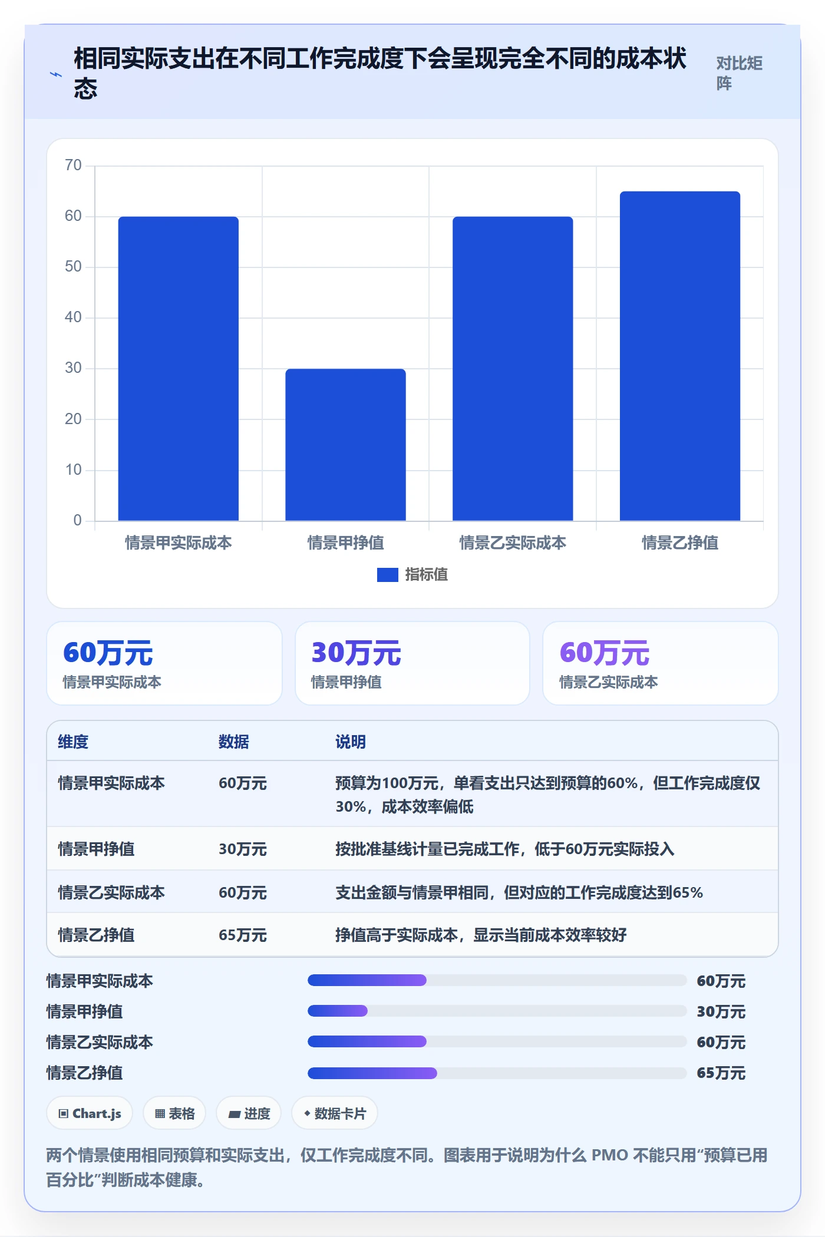Click the 情景甲挣值 cell in table
The height and width of the screenshot is (1237, 825).
point(96,849)
